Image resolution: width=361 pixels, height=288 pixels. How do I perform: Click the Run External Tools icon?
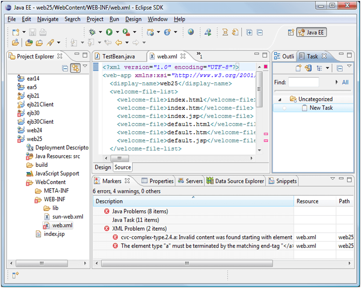(126, 32)
